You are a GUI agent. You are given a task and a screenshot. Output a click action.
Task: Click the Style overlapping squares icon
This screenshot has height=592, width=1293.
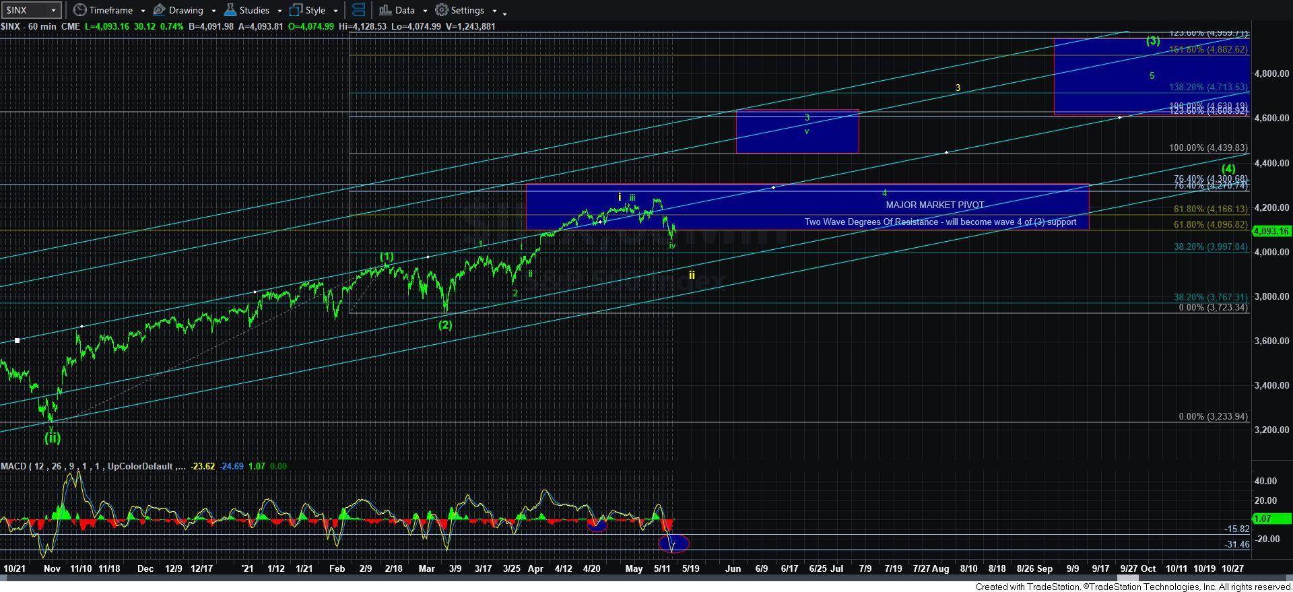click(x=296, y=10)
